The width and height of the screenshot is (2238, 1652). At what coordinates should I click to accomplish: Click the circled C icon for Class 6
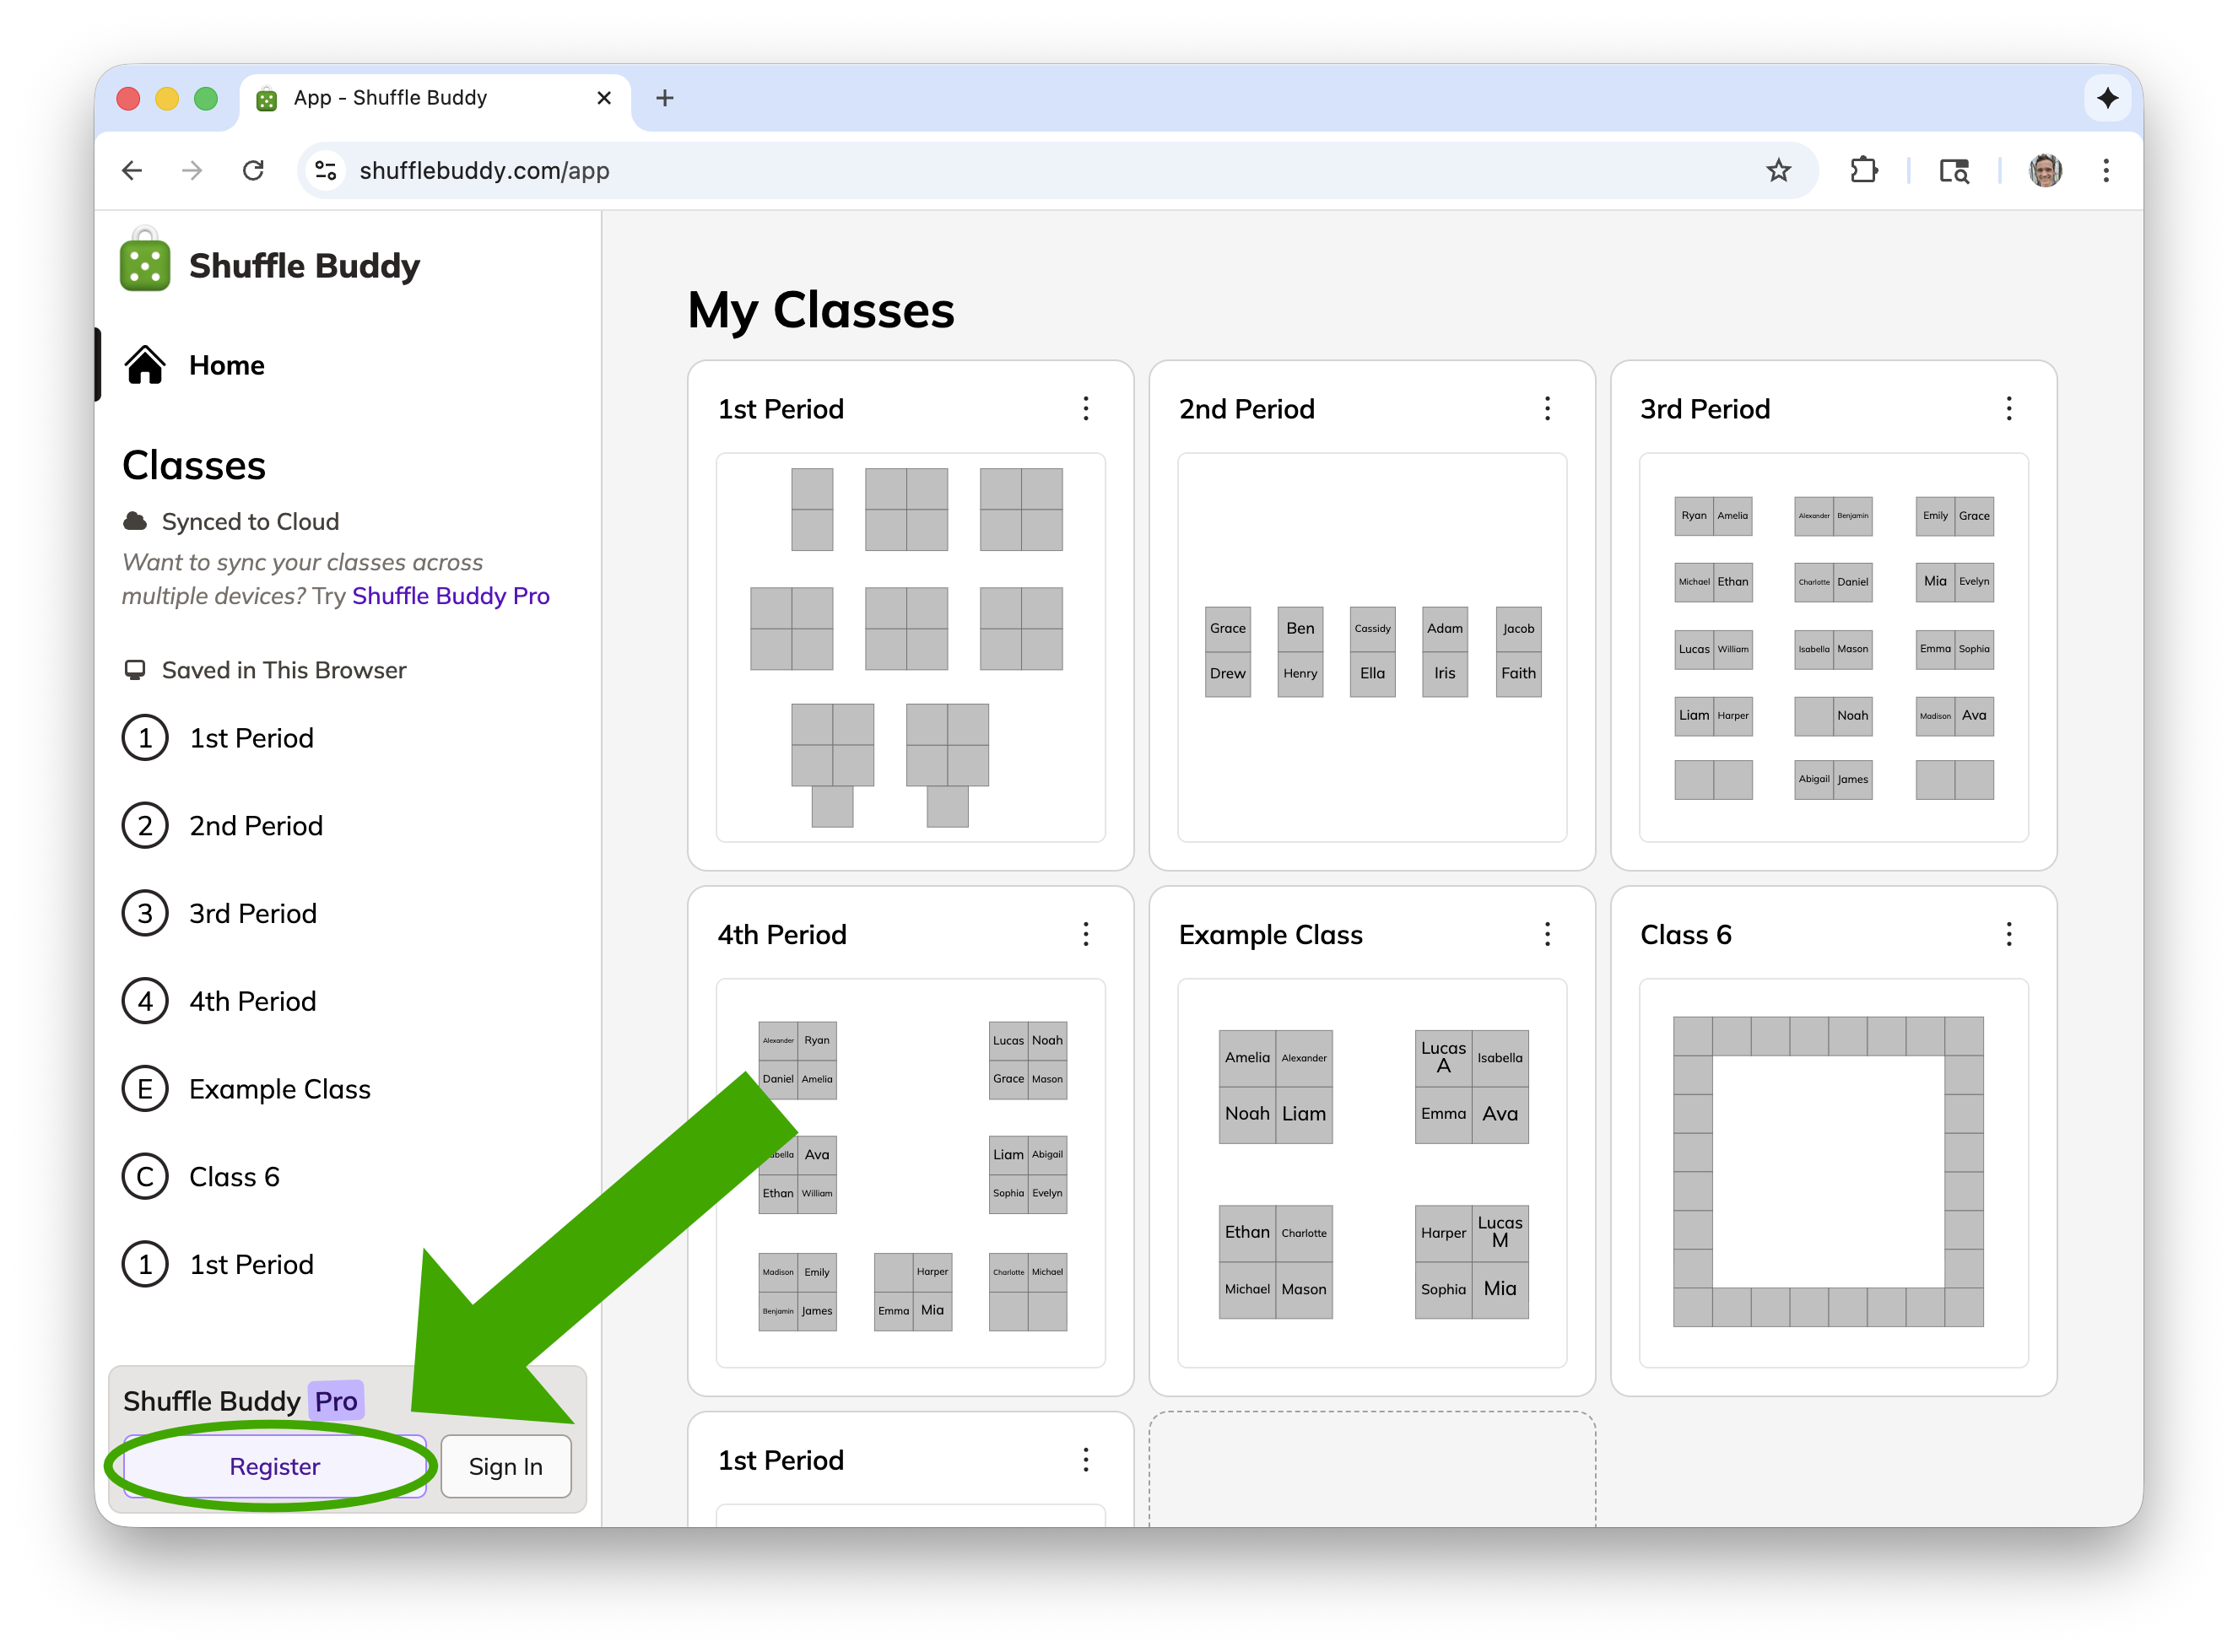[x=145, y=1177]
